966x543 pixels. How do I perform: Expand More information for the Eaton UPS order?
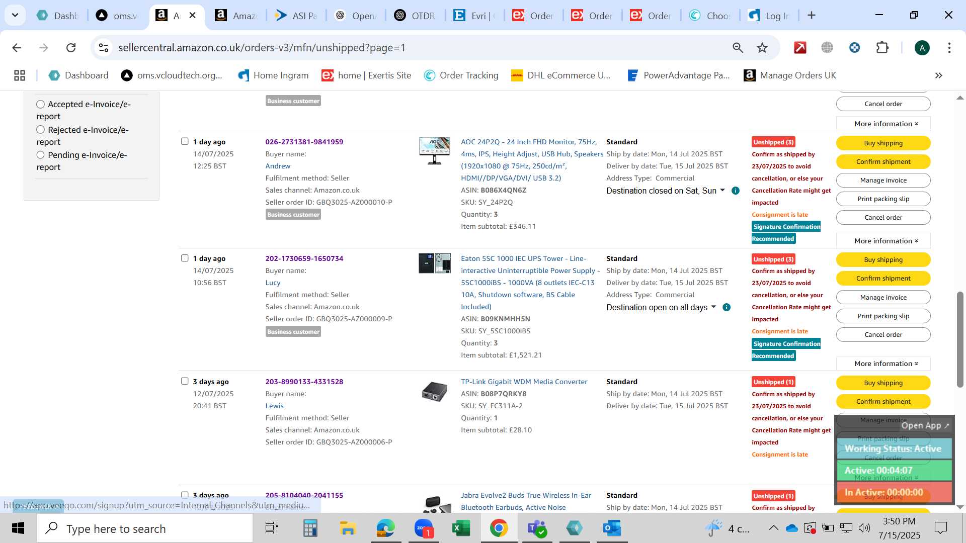pos(883,364)
